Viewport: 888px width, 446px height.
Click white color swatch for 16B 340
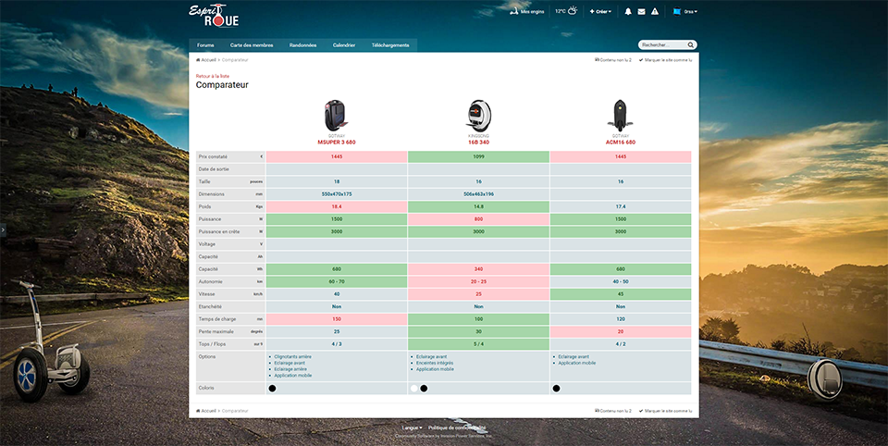[414, 389]
